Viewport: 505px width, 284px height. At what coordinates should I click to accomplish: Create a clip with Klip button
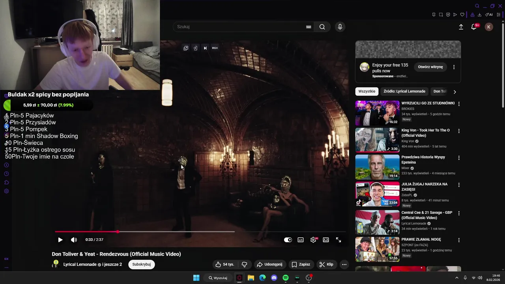(x=327, y=264)
